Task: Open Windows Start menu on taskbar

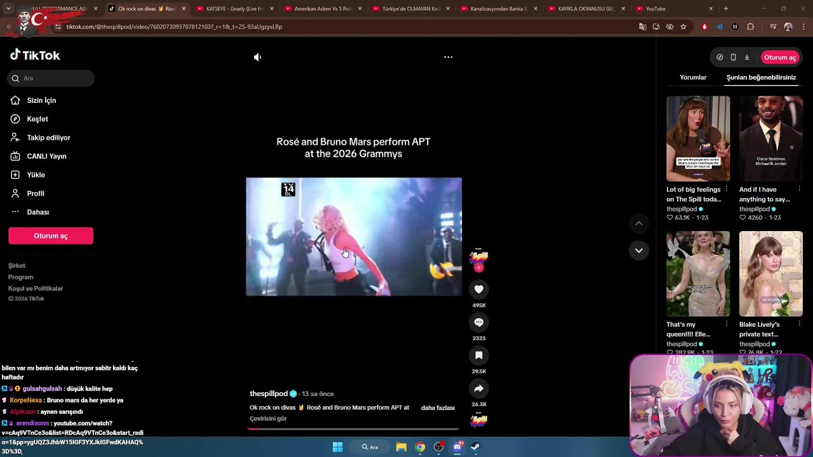Action: pos(337,447)
